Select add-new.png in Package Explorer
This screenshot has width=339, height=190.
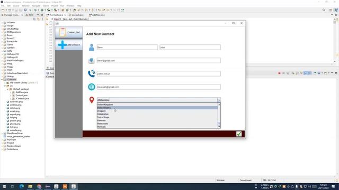tap(16, 102)
